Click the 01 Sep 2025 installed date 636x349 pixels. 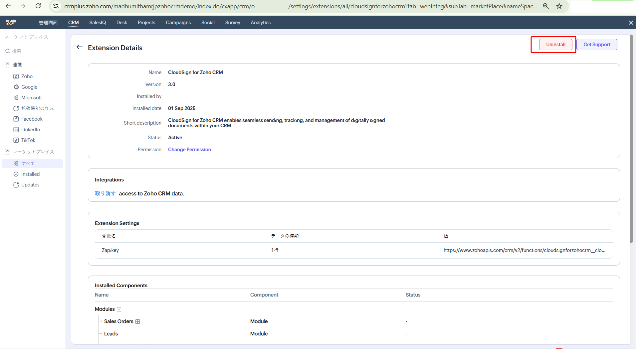pos(182,108)
